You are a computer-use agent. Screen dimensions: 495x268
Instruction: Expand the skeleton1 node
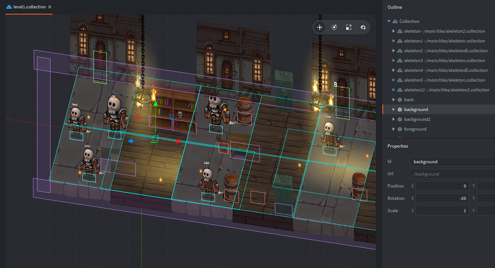coord(394,41)
